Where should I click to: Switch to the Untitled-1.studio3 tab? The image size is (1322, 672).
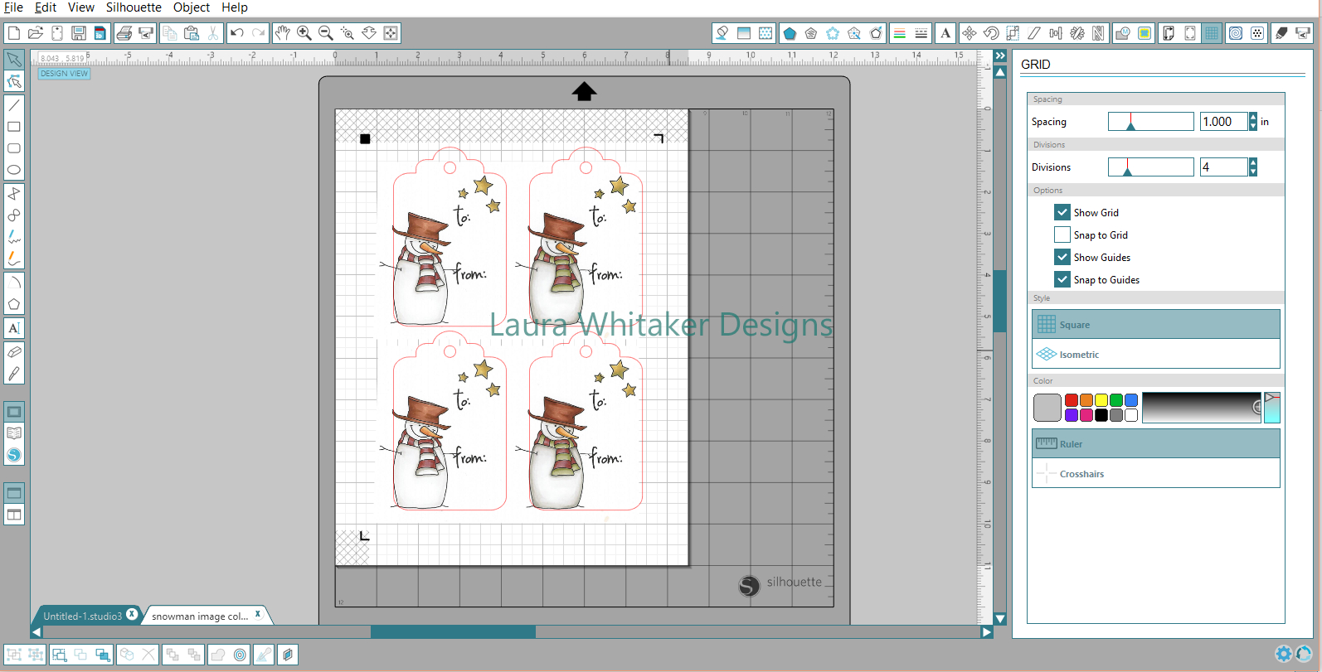[82, 616]
